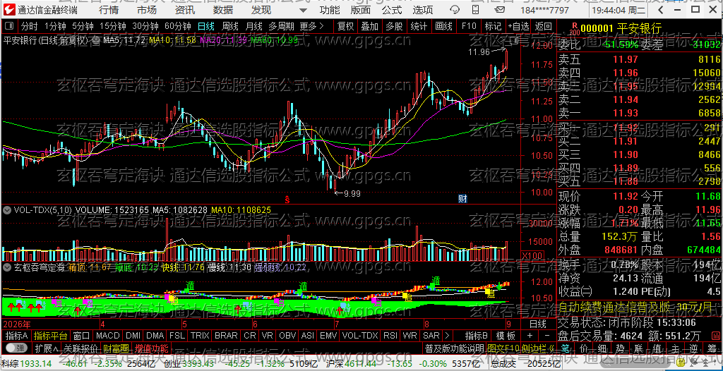Click the 关联报价 button

[x=80, y=348]
